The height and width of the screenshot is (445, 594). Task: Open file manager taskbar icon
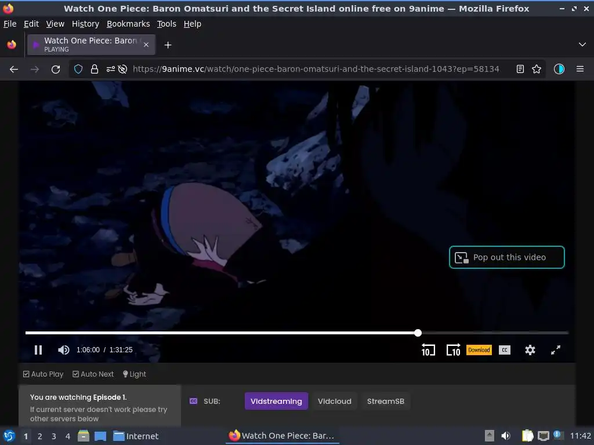click(84, 436)
